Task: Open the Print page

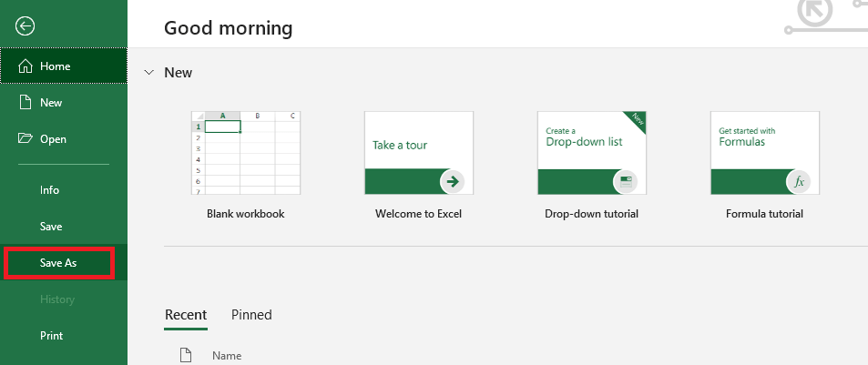Action: pyautogui.click(x=51, y=336)
